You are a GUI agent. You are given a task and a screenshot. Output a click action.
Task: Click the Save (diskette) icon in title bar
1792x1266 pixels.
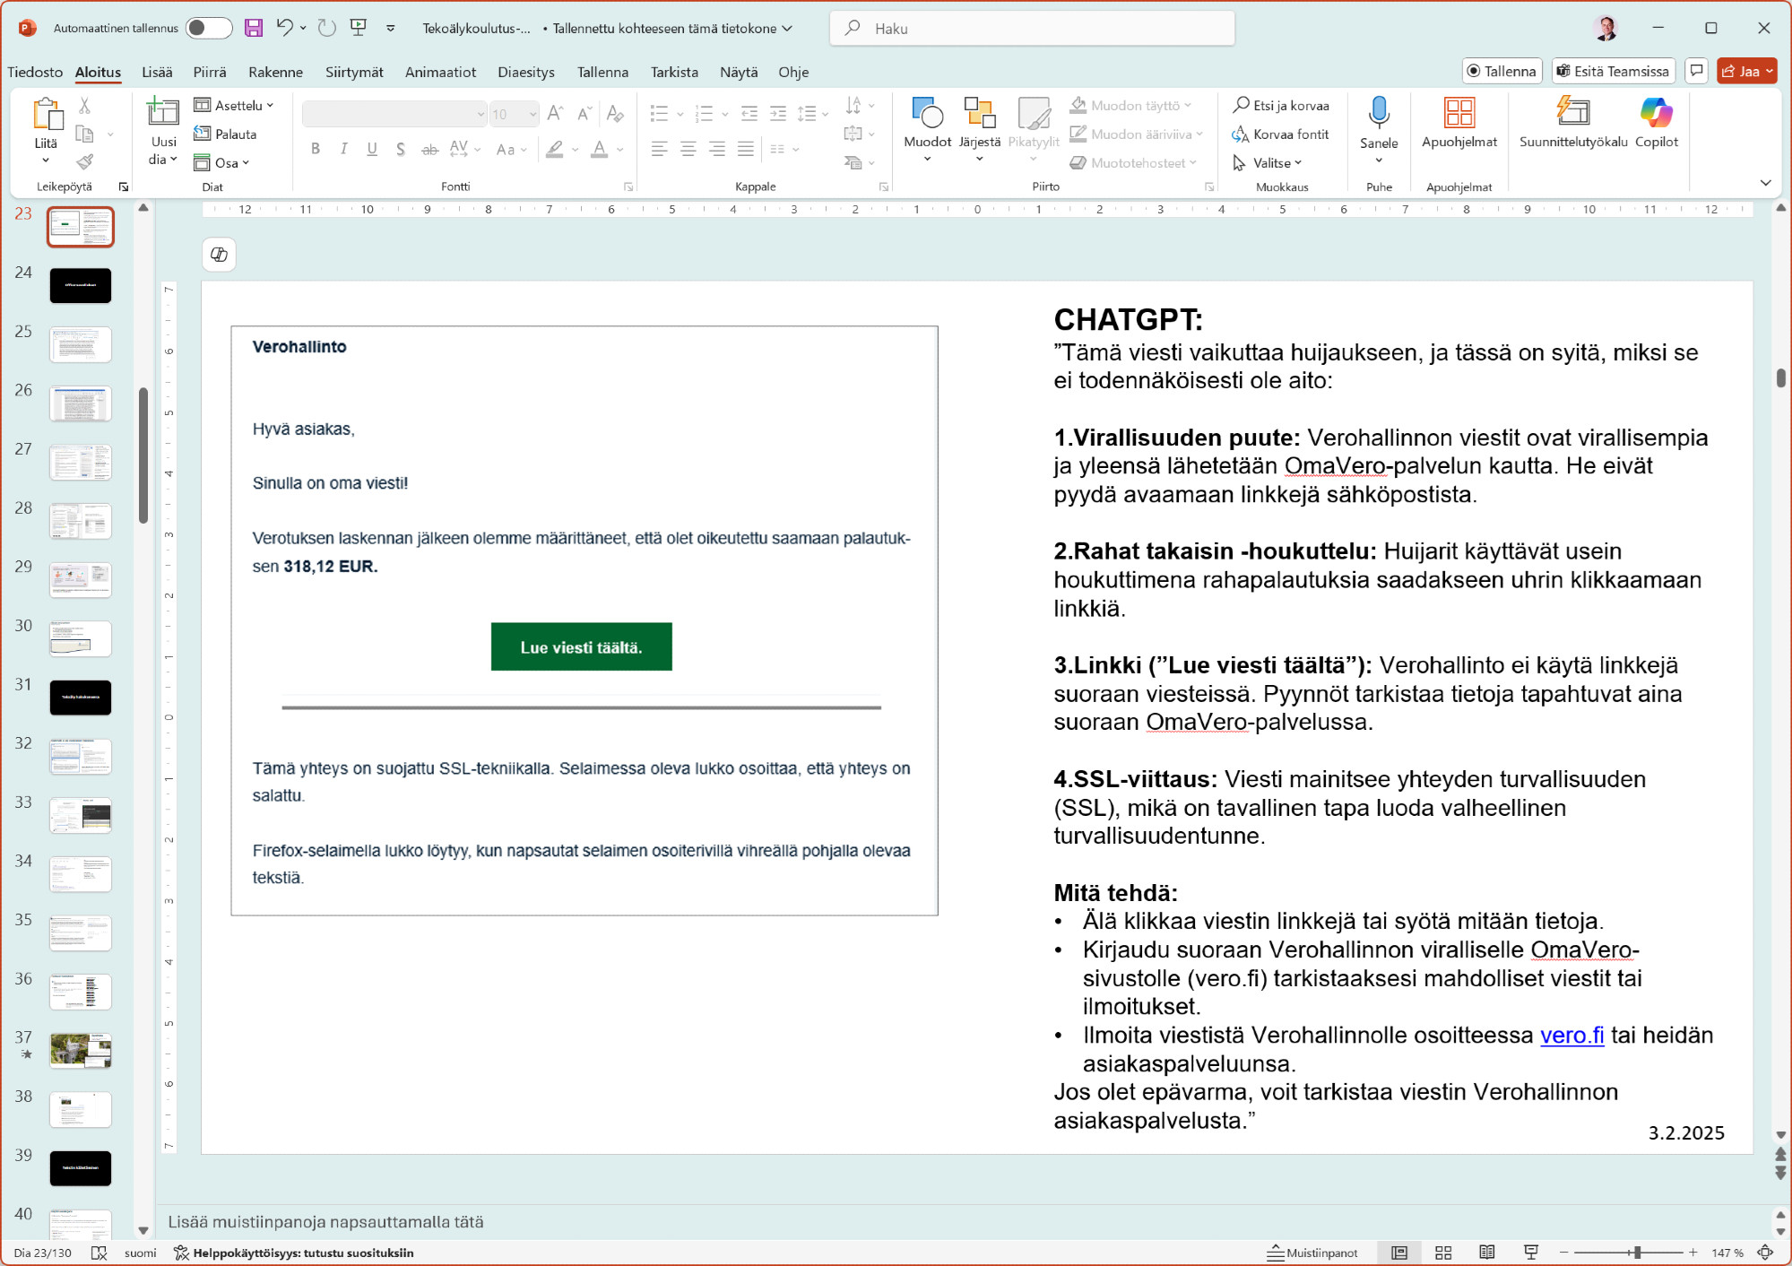(254, 28)
